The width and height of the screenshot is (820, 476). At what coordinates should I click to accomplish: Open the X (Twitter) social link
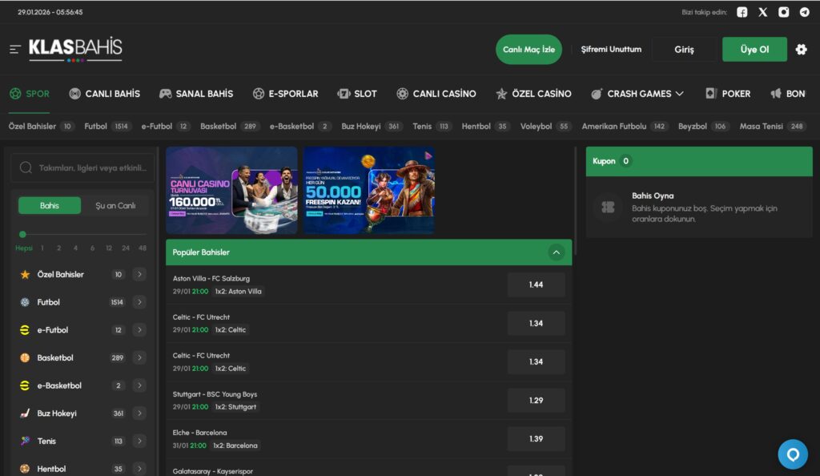pos(763,12)
